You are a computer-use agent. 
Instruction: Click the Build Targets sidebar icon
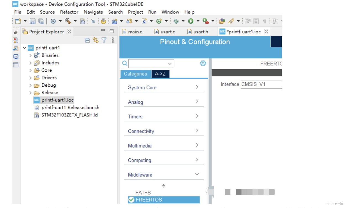(x=15, y=40)
